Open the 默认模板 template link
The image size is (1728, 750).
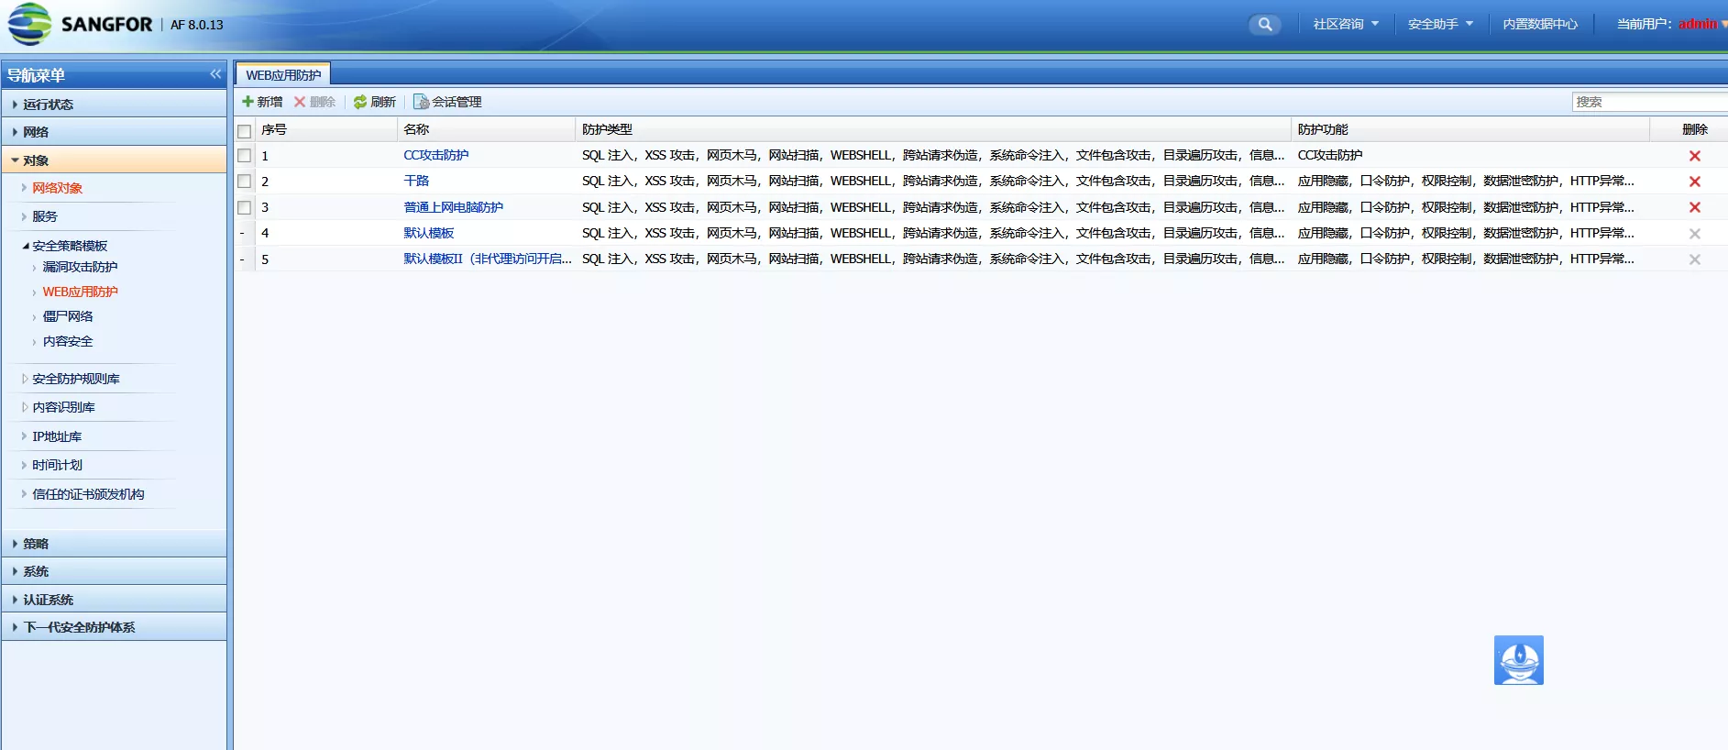pyautogui.click(x=428, y=233)
